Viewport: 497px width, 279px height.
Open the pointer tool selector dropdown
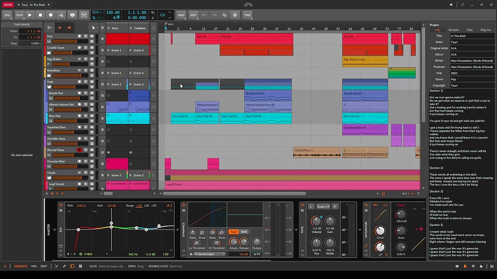95,28
